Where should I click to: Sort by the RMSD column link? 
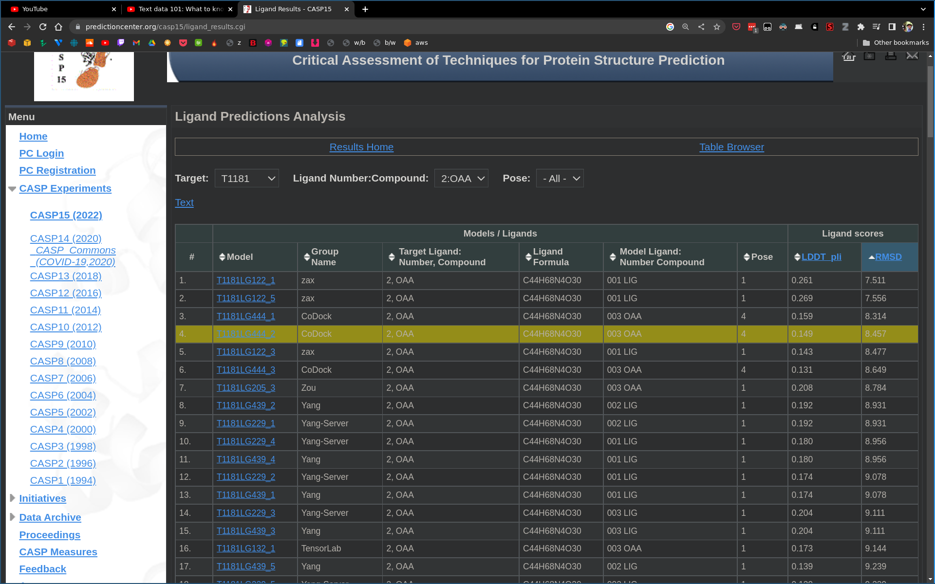(888, 257)
